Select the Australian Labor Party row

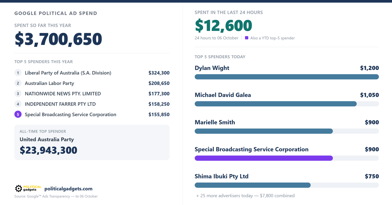point(92,83)
